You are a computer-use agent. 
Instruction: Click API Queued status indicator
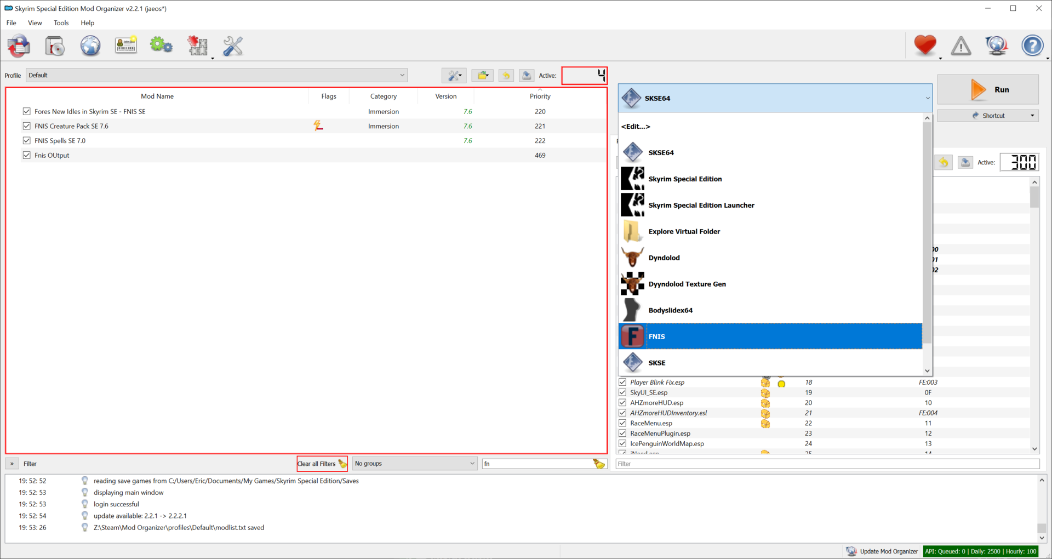(981, 551)
